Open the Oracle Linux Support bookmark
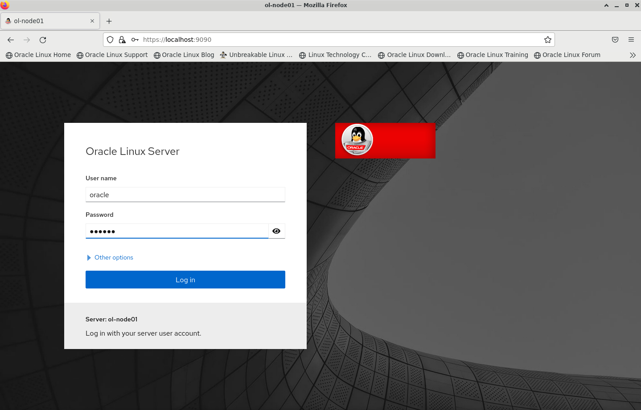 click(112, 55)
